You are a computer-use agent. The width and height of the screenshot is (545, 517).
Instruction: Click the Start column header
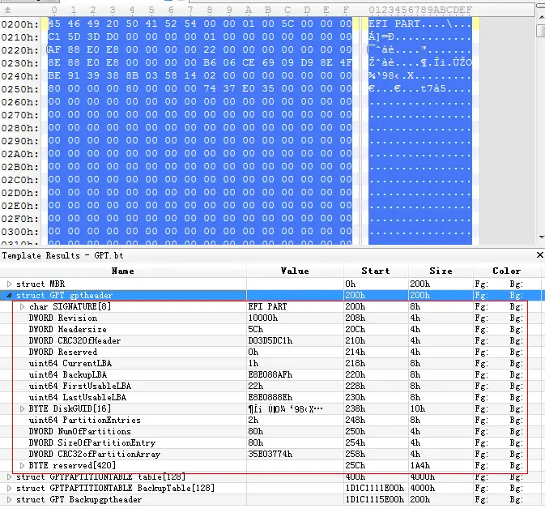pyautogui.click(x=376, y=271)
